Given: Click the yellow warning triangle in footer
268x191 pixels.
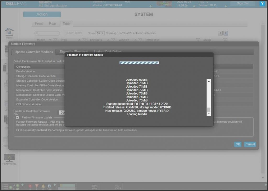Looking at the screenshot, I should [x=43, y=186].
